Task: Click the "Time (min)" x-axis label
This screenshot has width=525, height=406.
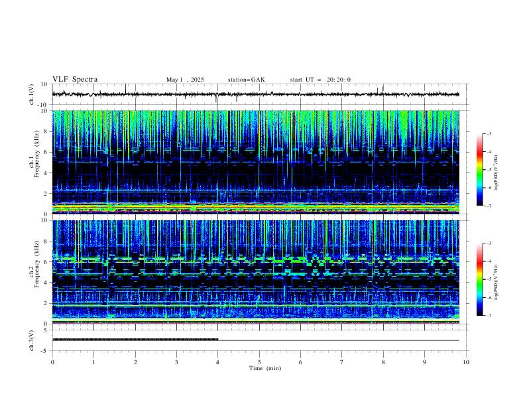Action: (265, 368)
